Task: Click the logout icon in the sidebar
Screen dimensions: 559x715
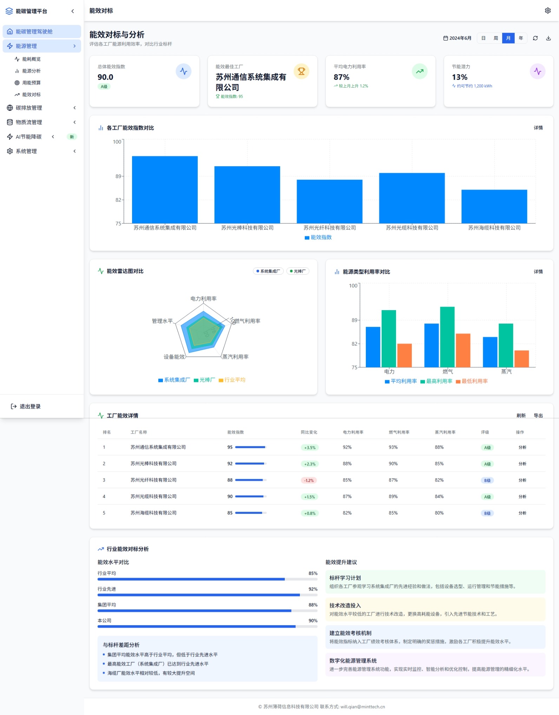Action: (x=14, y=406)
